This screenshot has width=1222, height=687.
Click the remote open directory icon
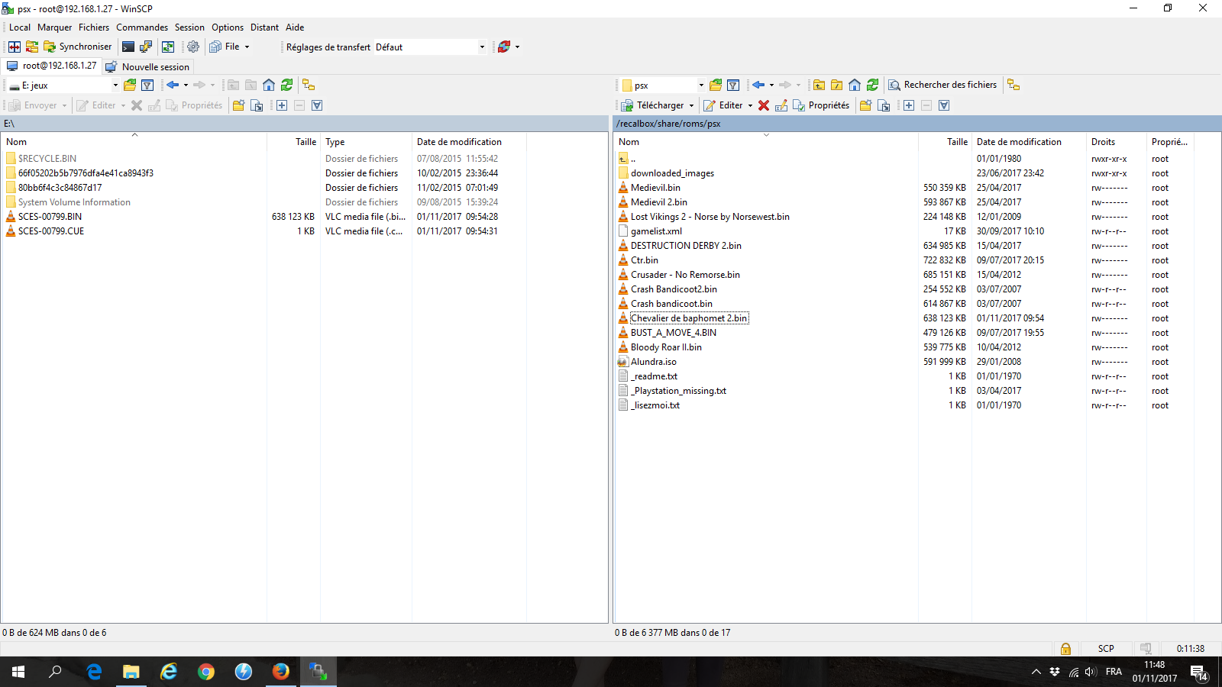click(x=716, y=85)
